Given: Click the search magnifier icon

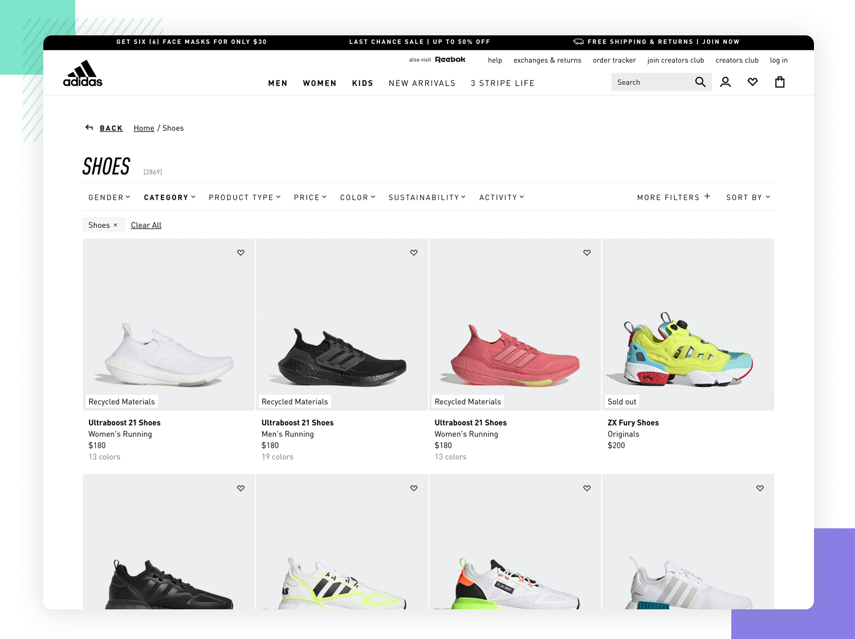Looking at the screenshot, I should (701, 82).
